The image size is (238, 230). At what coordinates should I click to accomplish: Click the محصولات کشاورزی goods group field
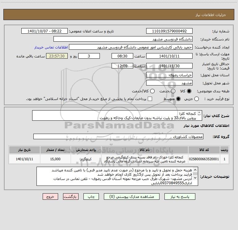click(118, 136)
